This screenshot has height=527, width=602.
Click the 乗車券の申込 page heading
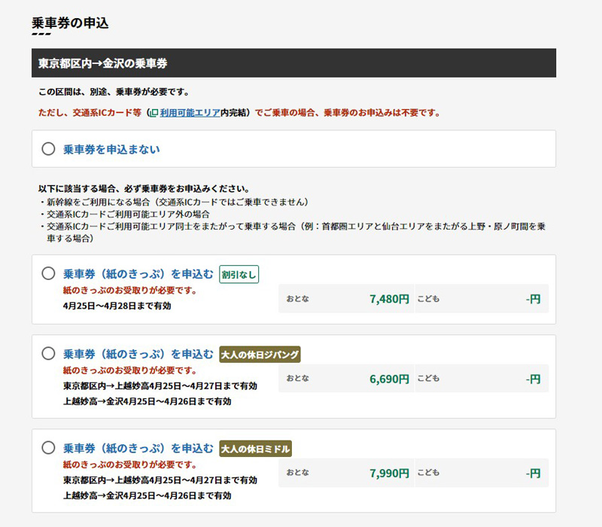pos(70,23)
